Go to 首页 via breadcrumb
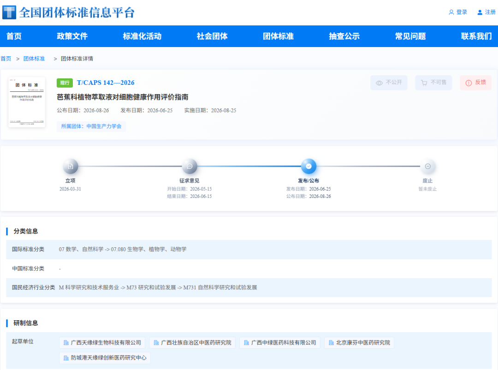The image size is (498, 370). 6,59
